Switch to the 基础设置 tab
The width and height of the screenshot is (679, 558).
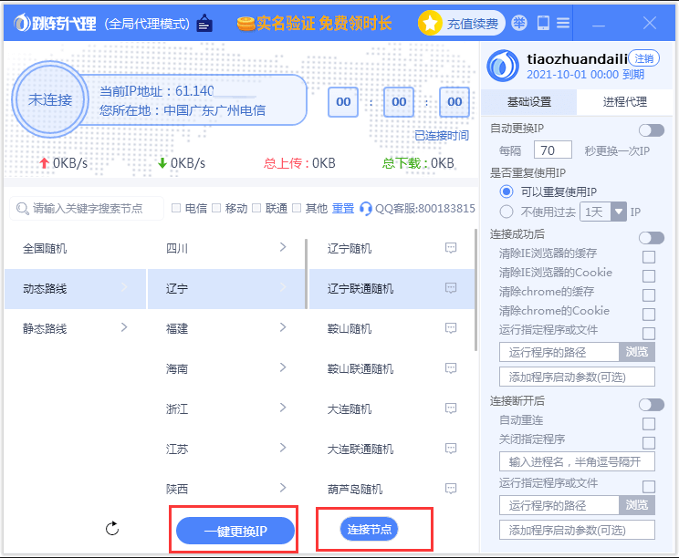click(529, 101)
